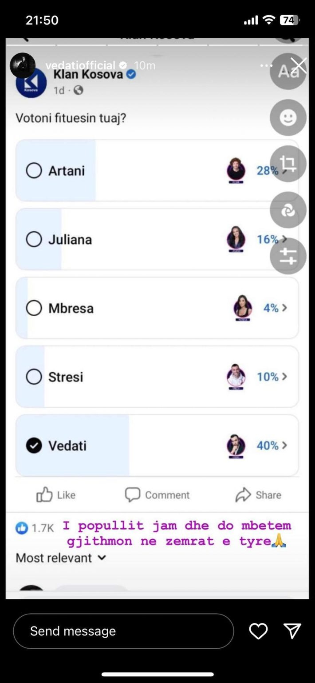315x683 pixels.
Task: Open the smiley sticker icon
Action: tap(288, 118)
